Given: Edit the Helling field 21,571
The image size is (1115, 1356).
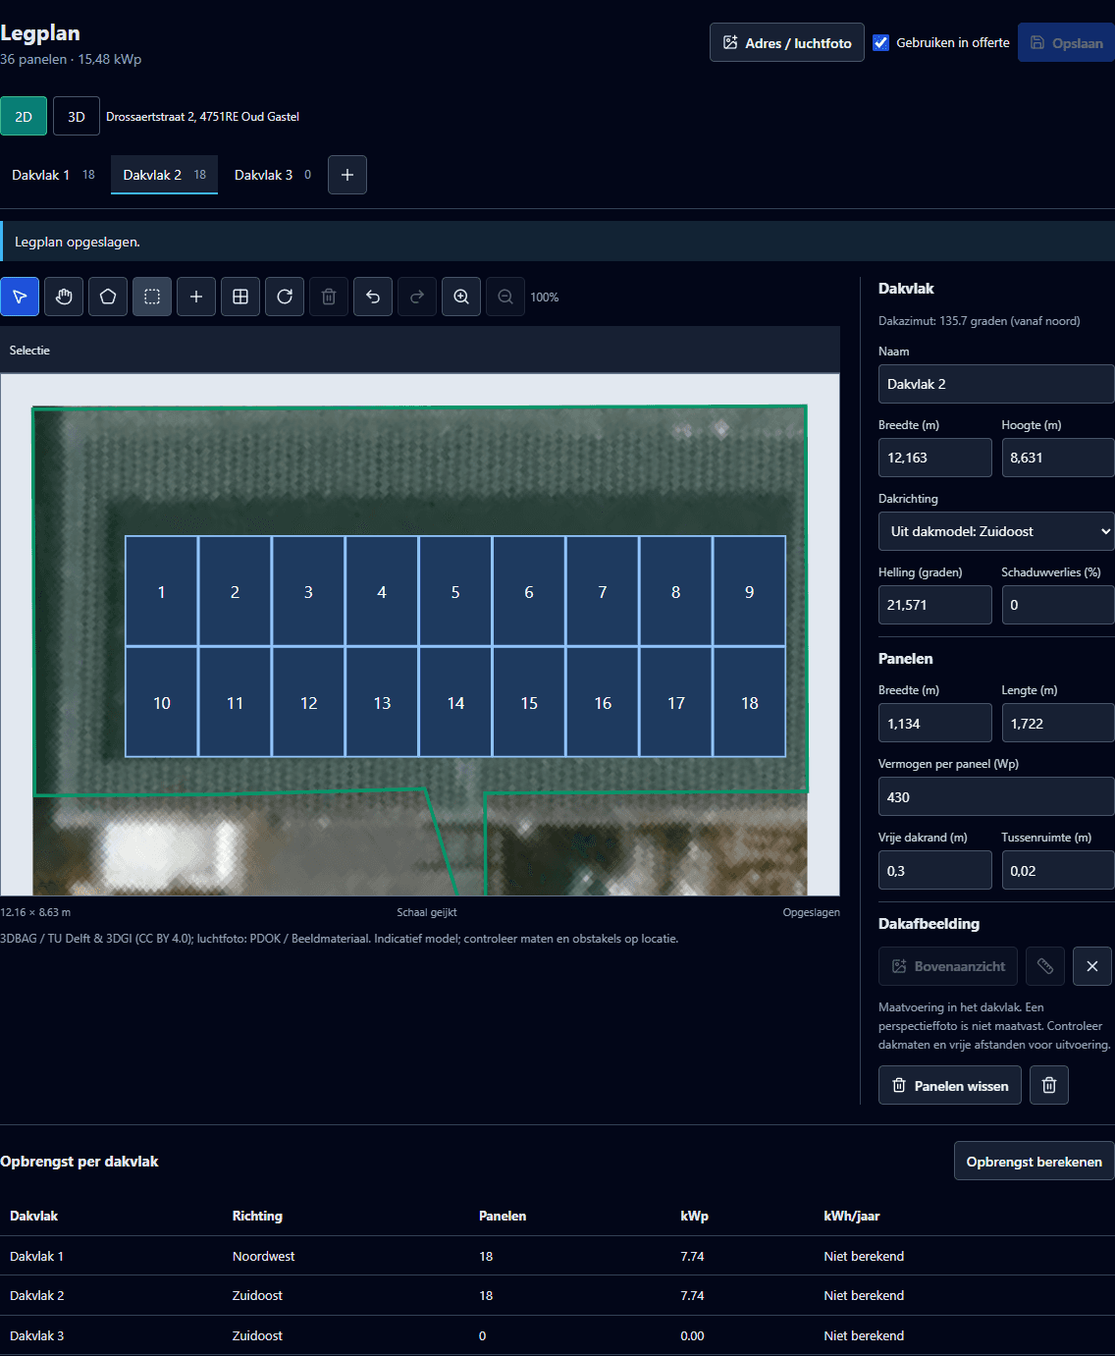Looking at the screenshot, I should tap(935, 605).
